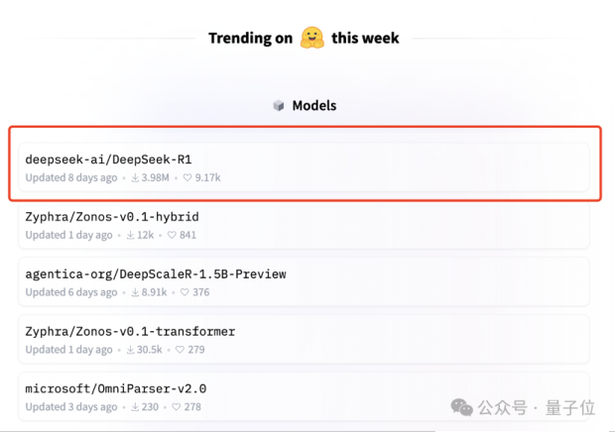Click the 3.98M downloads count

[157, 178]
